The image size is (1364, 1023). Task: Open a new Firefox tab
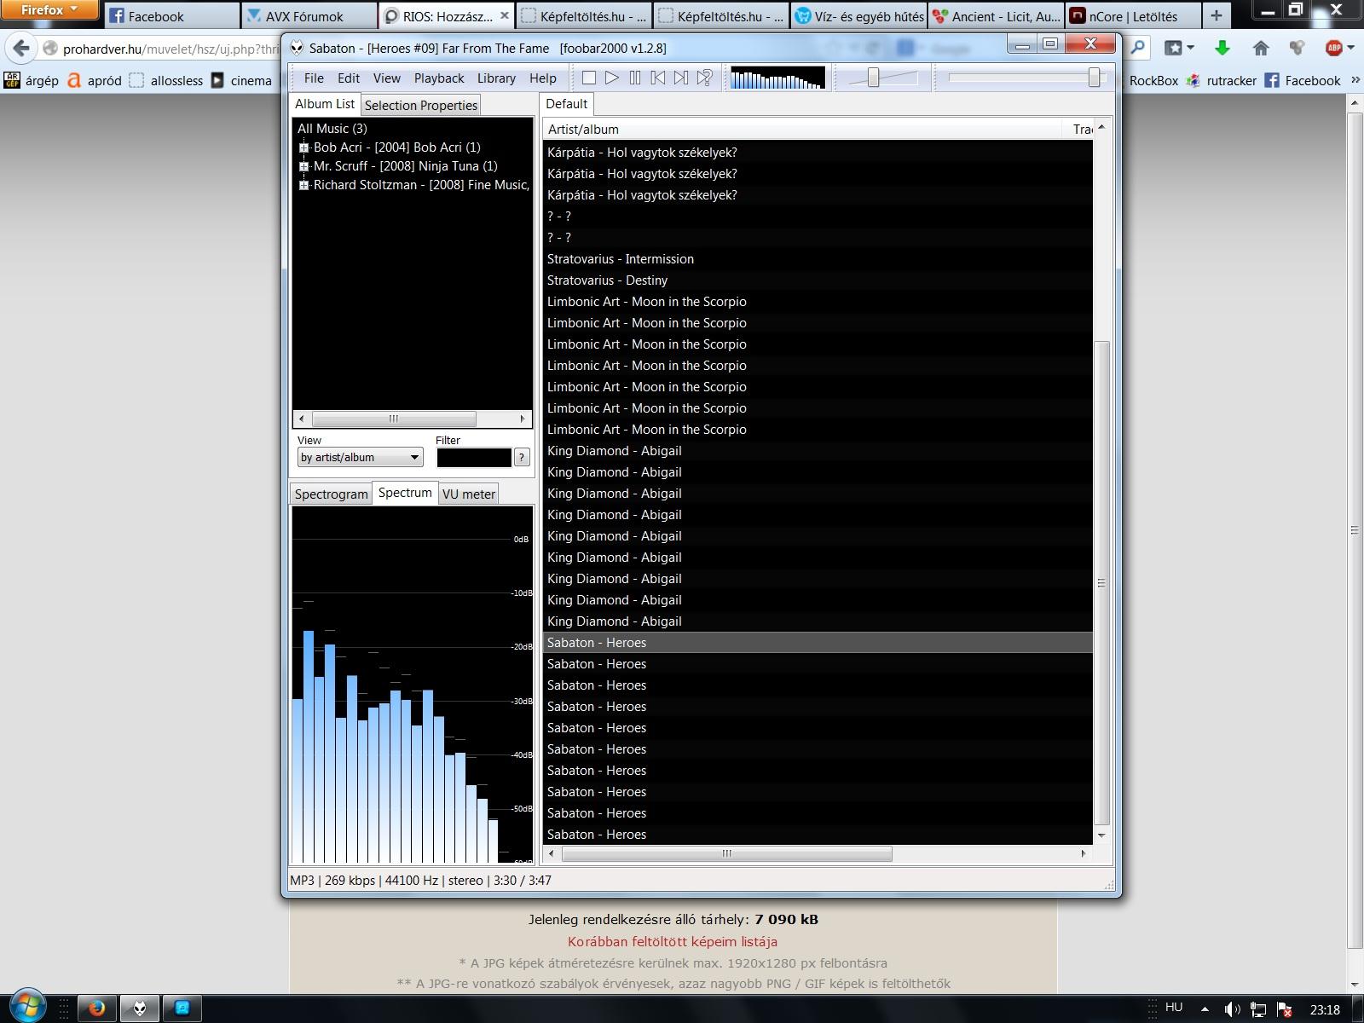point(1217,15)
